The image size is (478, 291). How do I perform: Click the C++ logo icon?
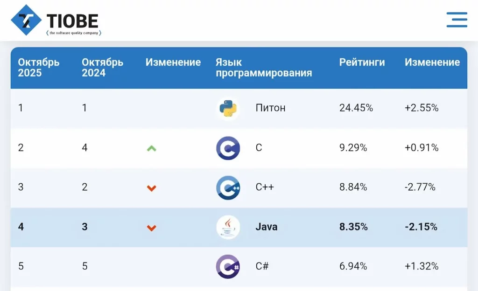tap(228, 187)
